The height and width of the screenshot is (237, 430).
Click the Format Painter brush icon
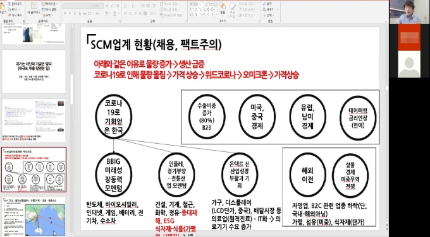[x=9, y=15]
